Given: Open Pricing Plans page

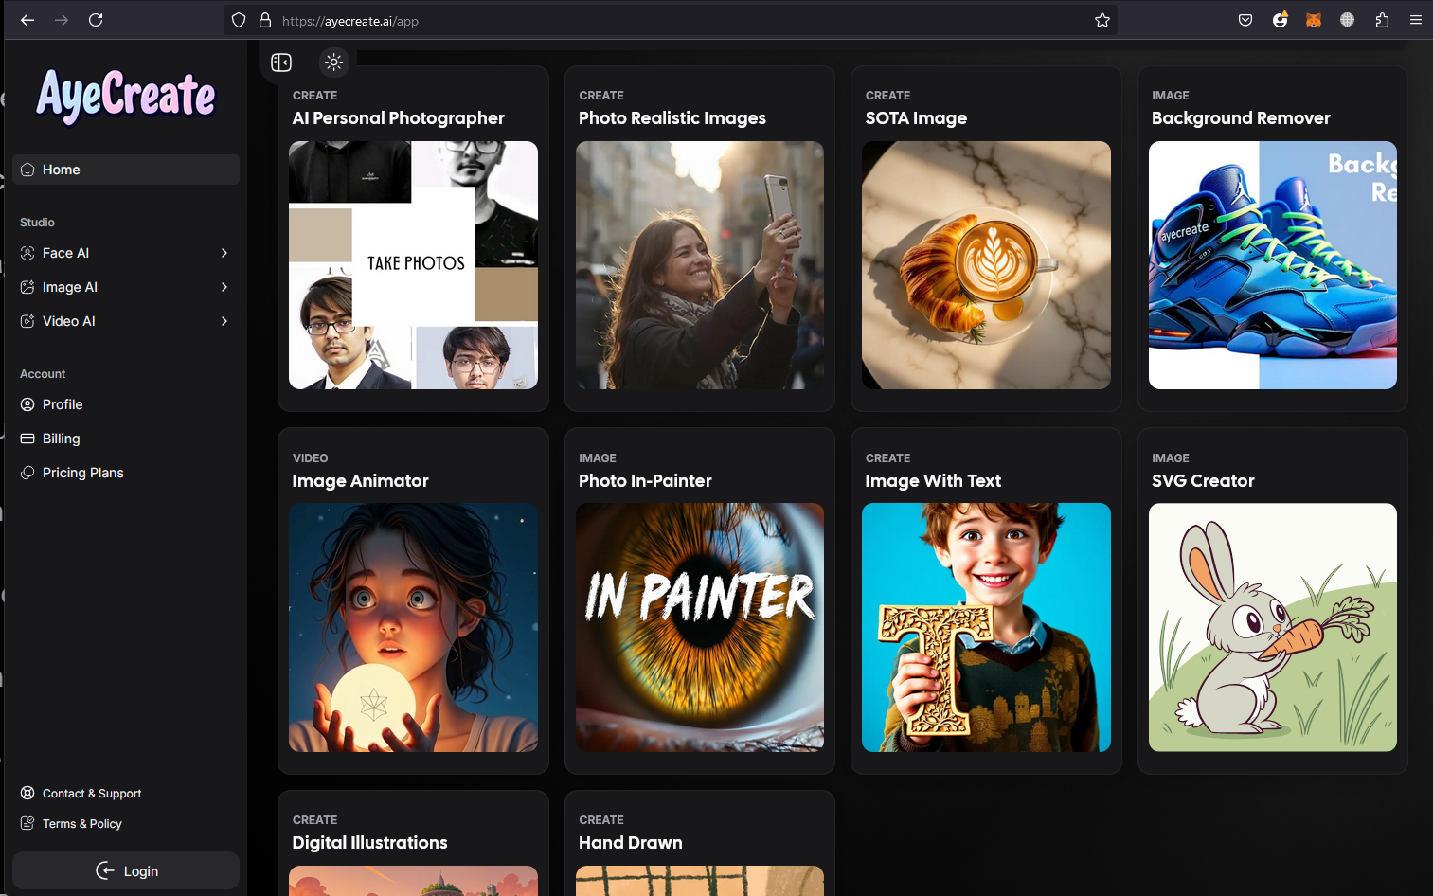Looking at the screenshot, I should pyautogui.click(x=126, y=473).
